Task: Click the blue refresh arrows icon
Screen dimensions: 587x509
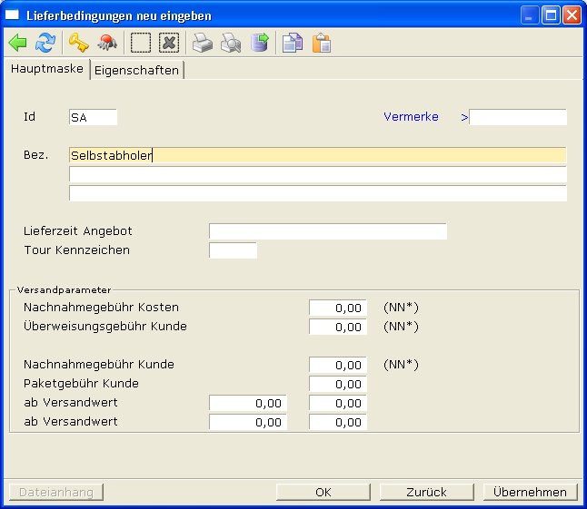Action: click(45, 43)
